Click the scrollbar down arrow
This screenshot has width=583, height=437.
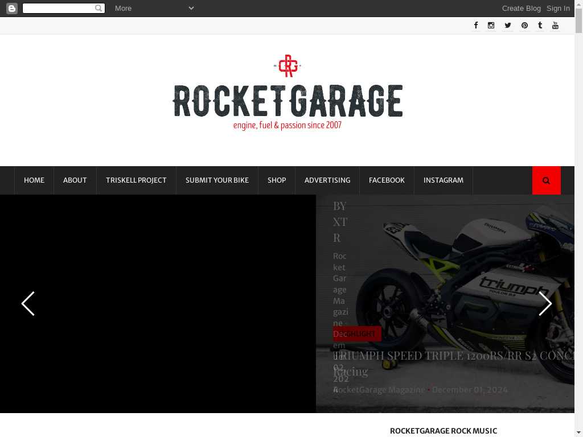pyautogui.click(x=579, y=433)
